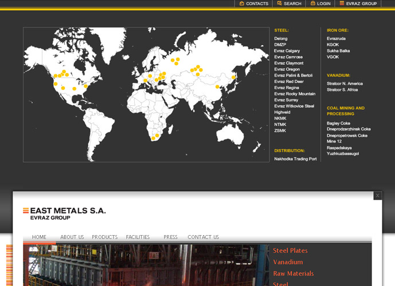Click Evraz Claymont in the Steel list
Screen dimensions: 395x286
[x=289, y=63]
